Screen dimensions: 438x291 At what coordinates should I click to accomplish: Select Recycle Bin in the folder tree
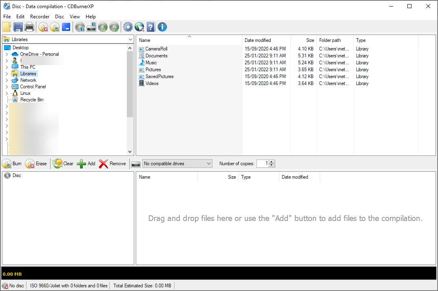[x=32, y=100]
